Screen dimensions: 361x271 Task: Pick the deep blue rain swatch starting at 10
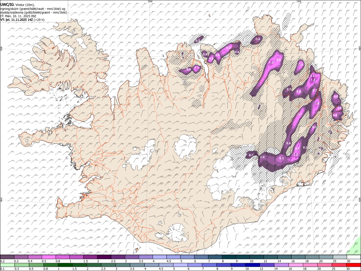pos(252,265)
